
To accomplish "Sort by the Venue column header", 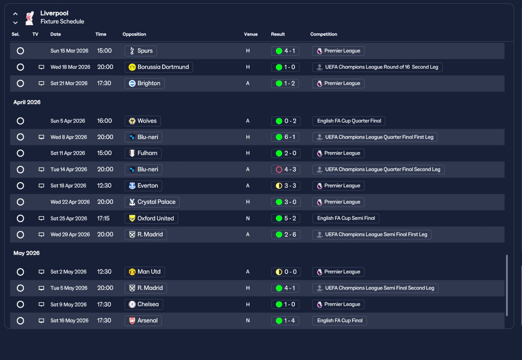I will (x=251, y=34).
